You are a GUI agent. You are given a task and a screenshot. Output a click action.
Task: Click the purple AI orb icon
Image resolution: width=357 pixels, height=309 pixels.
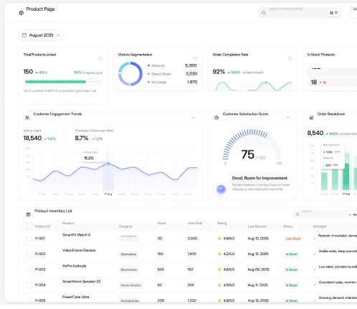221,189
